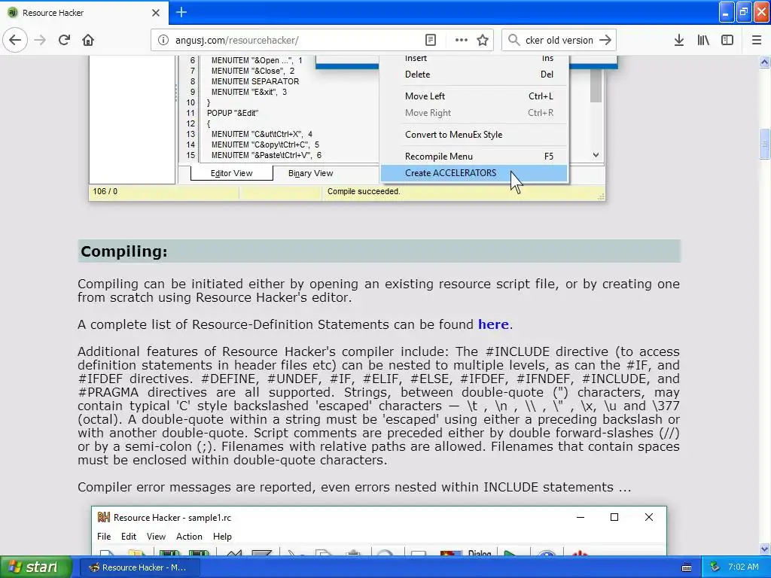The image size is (771, 578).
Task: Reload the current page
Action: click(64, 40)
